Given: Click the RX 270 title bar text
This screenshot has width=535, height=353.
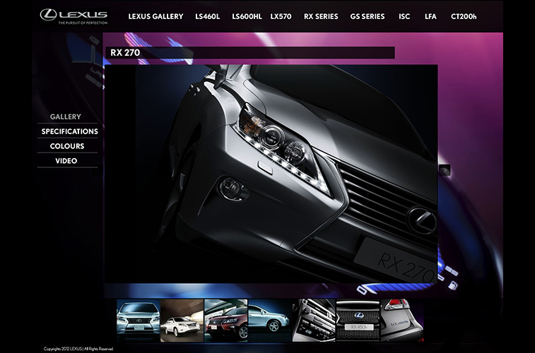Looking at the screenshot, I should [125, 52].
